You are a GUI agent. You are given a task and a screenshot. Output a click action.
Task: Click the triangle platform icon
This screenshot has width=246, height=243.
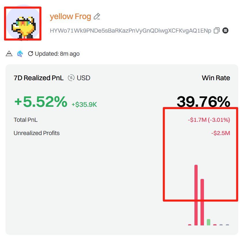(x=9, y=54)
